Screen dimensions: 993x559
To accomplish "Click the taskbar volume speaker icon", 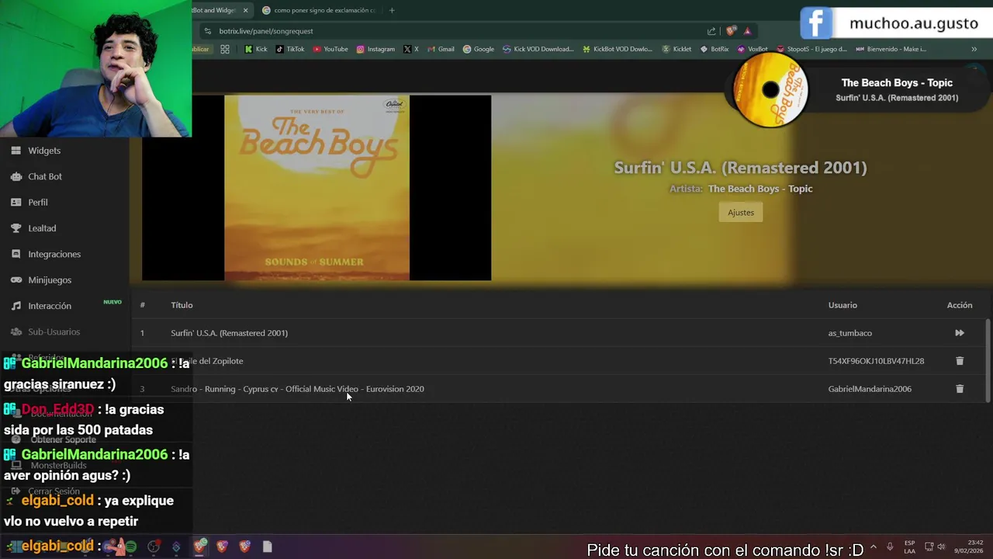I will pyautogui.click(x=941, y=547).
